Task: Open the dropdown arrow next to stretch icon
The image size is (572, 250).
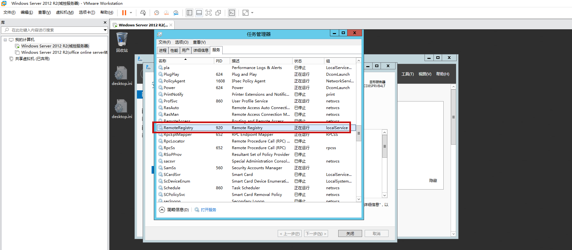Action: (x=252, y=13)
